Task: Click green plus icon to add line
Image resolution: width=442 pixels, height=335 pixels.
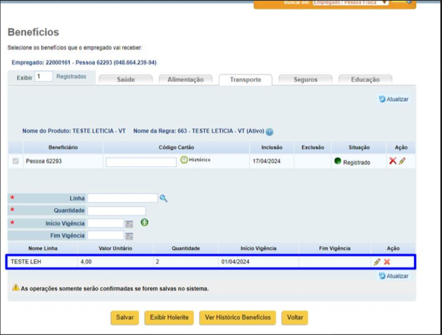Action: 145,222
